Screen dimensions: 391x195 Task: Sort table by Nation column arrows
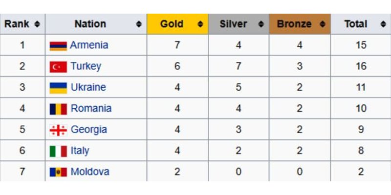pyautogui.click(x=139, y=24)
